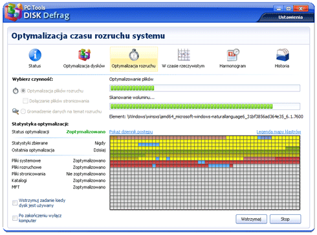Open the Harmonogram calendar icon
This screenshot has height=235, width=317.
tap(233, 55)
